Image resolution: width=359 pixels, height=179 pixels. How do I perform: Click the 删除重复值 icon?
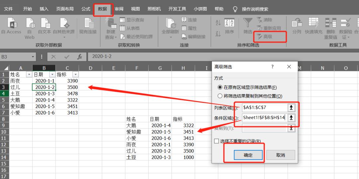(331, 28)
